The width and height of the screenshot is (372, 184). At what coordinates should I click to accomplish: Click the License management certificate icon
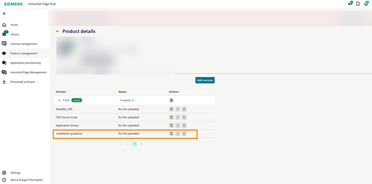pos(4,44)
